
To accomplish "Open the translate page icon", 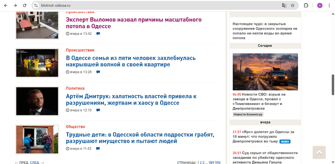I will 284,6.
